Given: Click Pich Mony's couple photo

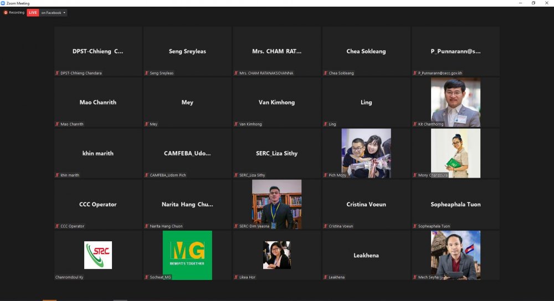Looking at the screenshot, I should (x=366, y=153).
